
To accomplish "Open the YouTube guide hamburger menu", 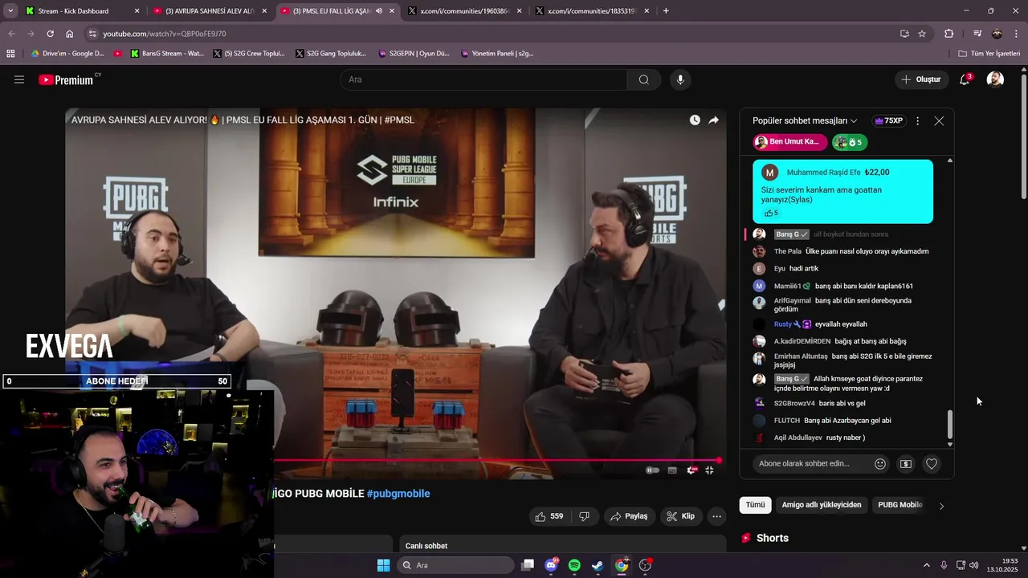I will click(19, 79).
